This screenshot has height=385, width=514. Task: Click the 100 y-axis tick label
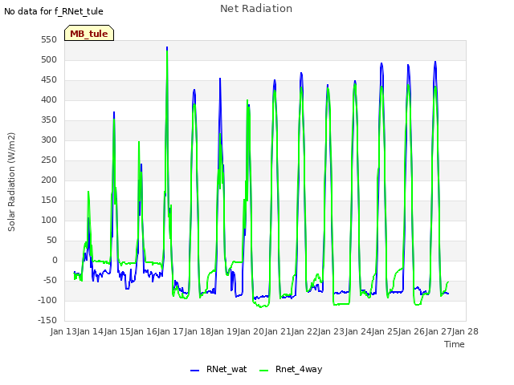point(49,221)
